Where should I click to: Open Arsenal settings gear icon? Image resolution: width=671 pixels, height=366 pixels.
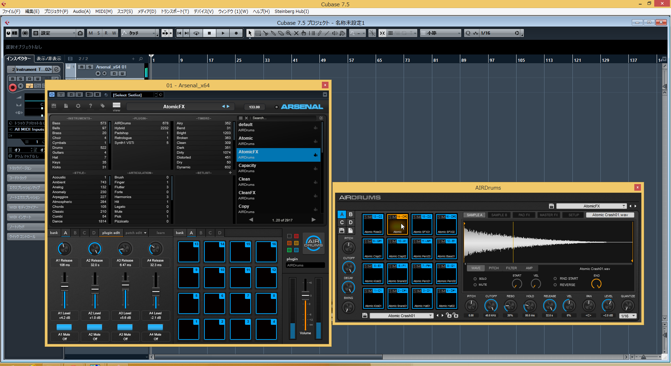[x=78, y=106]
